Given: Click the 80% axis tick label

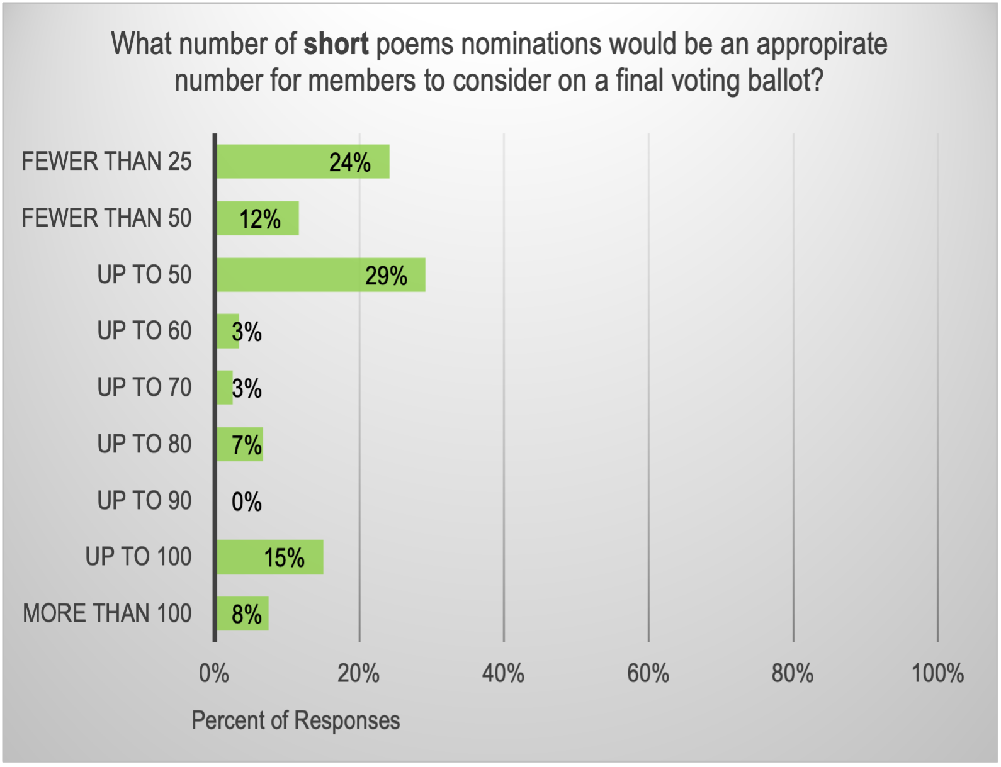Looking at the screenshot, I should click(x=793, y=674).
